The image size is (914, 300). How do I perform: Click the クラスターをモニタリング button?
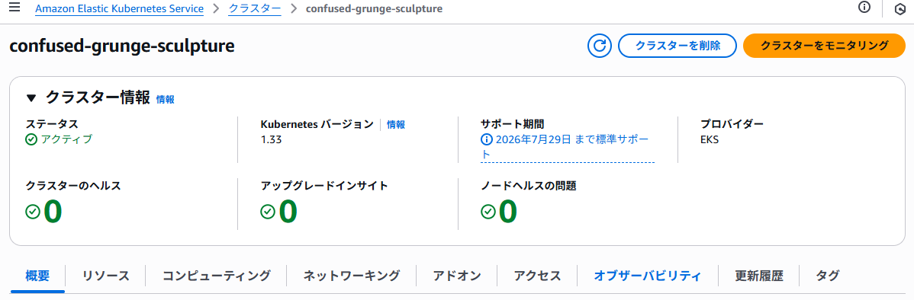(x=824, y=46)
